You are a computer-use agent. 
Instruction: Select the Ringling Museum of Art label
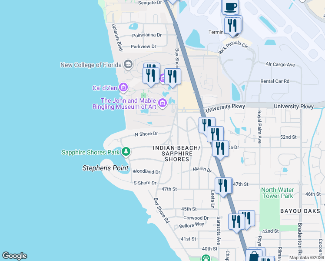point(124,104)
